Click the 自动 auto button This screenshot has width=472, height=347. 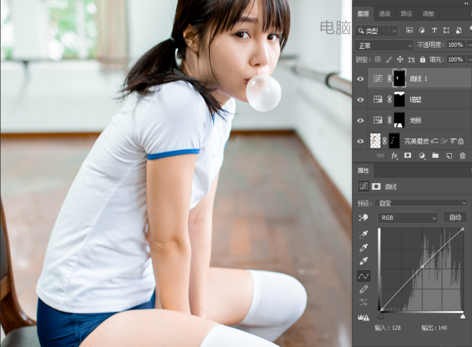pyautogui.click(x=455, y=218)
